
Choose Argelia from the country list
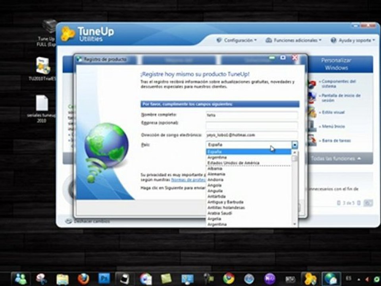tap(248, 218)
